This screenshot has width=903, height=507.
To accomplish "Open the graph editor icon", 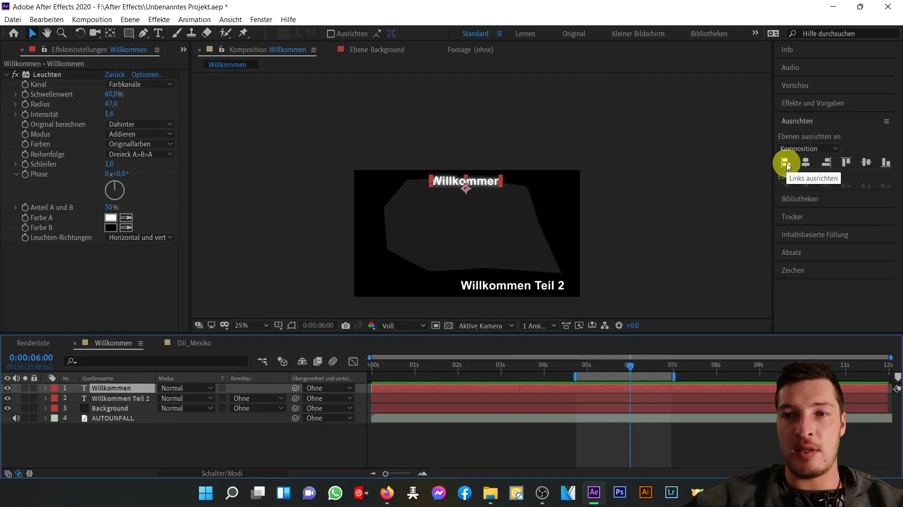I will coord(353,361).
